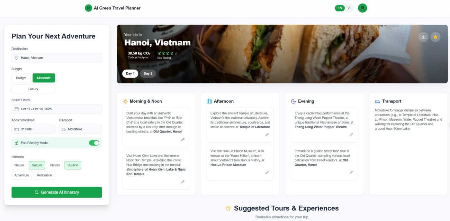
Task: Open the Accommodation 3* Hotel dropdown
Action: point(33,129)
